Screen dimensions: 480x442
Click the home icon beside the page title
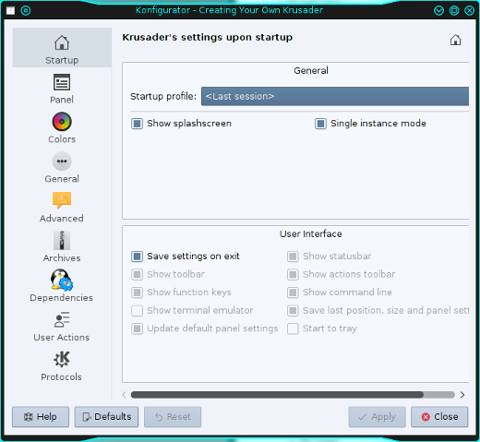[x=455, y=41]
